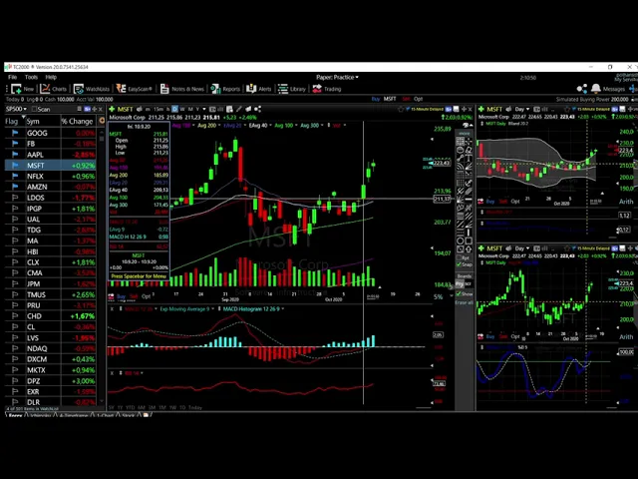Click Buy under the top-right chart
Viewport: 638px width, 479px height.
(490, 202)
